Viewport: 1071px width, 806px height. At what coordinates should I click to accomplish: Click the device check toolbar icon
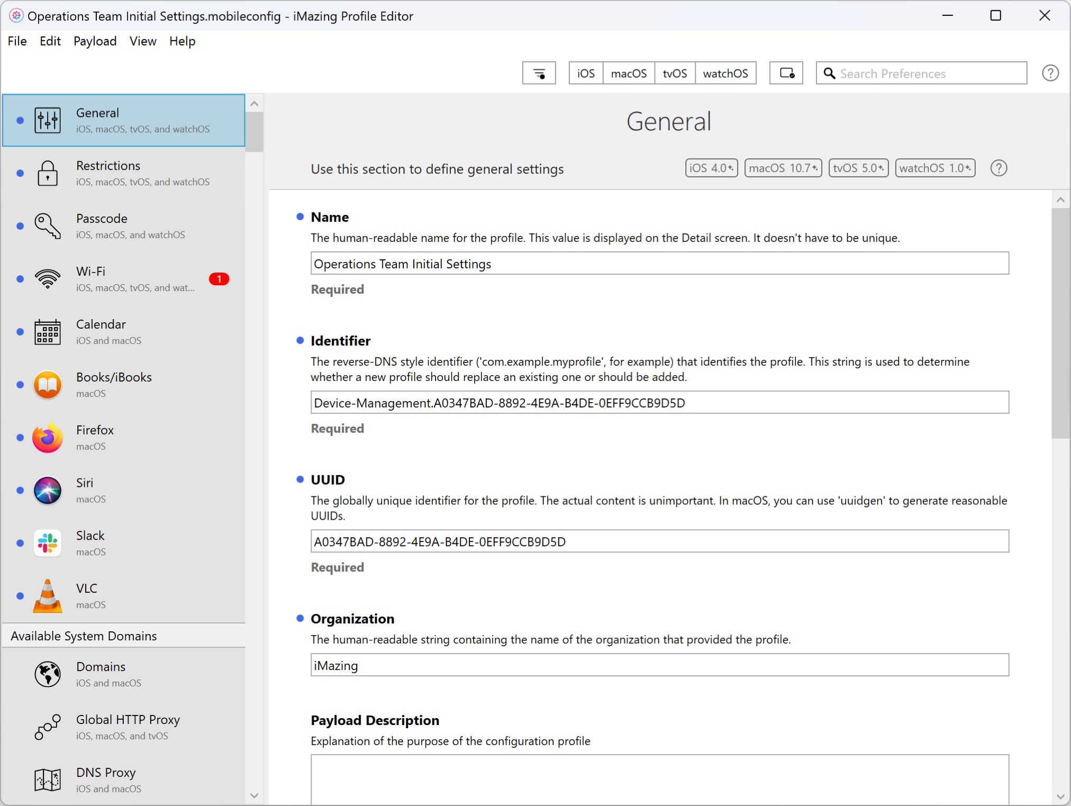coord(786,74)
